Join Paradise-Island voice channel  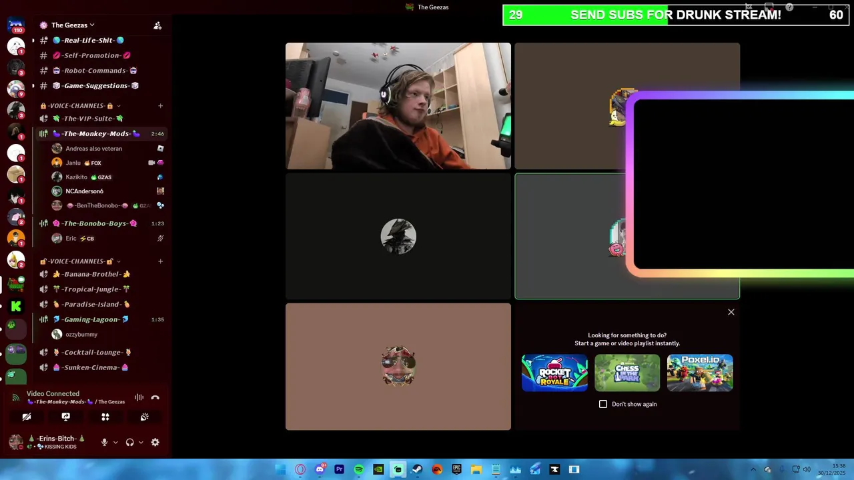pyautogui.click(x=100, y=305)
